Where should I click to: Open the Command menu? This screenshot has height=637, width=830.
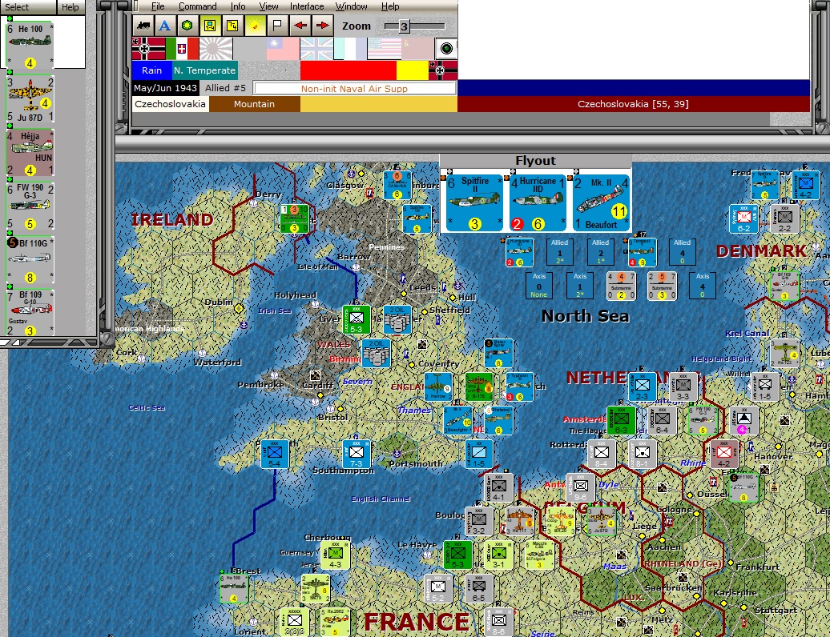coord(197,6)
